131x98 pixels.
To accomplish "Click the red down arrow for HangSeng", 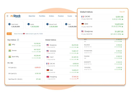I will [78, 79].
